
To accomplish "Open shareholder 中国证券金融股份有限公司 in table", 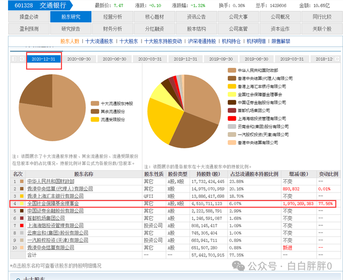I will [55, 211].
